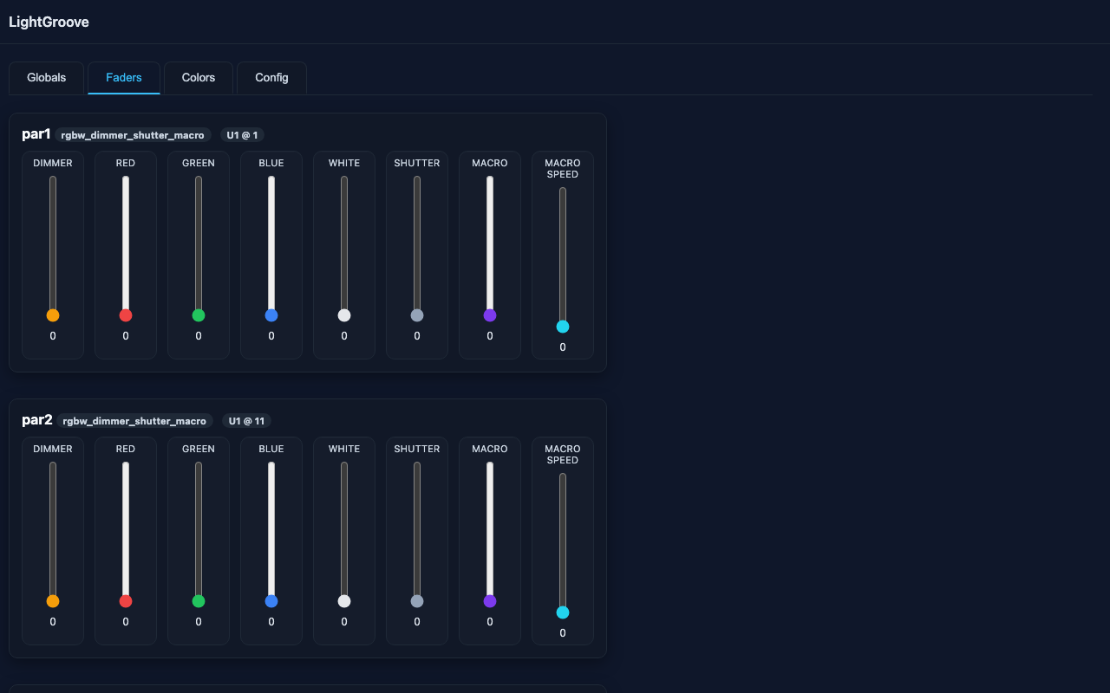Click the LightGroove app title

click(49, 22)
